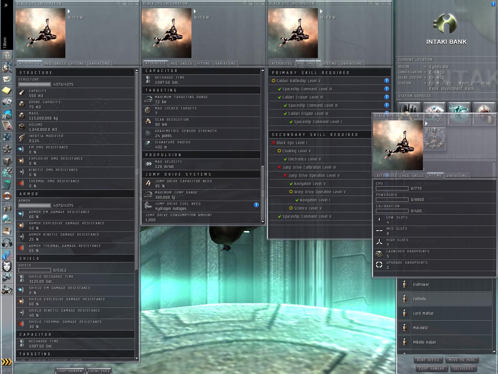498x374 pixels.
Task: Click the info icon for Jump Drive Fuel Need
Action: 256,205
